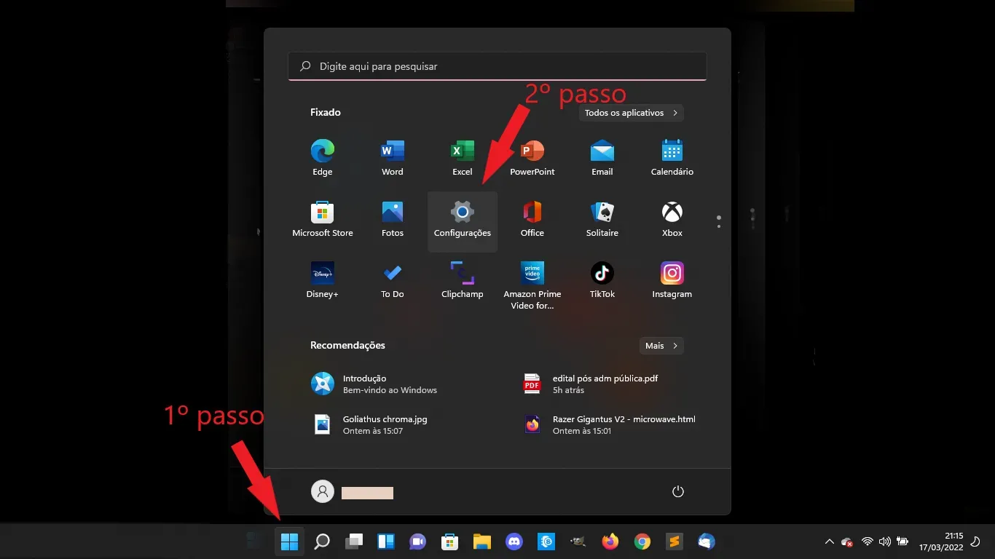Launch Word from pinned apps
This screenshot has width=995, height=559.
tap(393, 157)
